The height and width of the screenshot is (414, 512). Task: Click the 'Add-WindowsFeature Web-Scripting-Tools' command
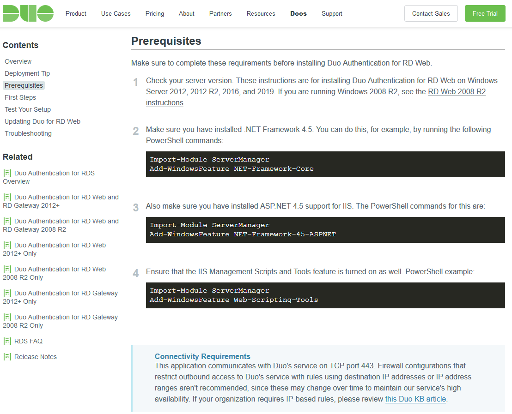click(234, 300)
